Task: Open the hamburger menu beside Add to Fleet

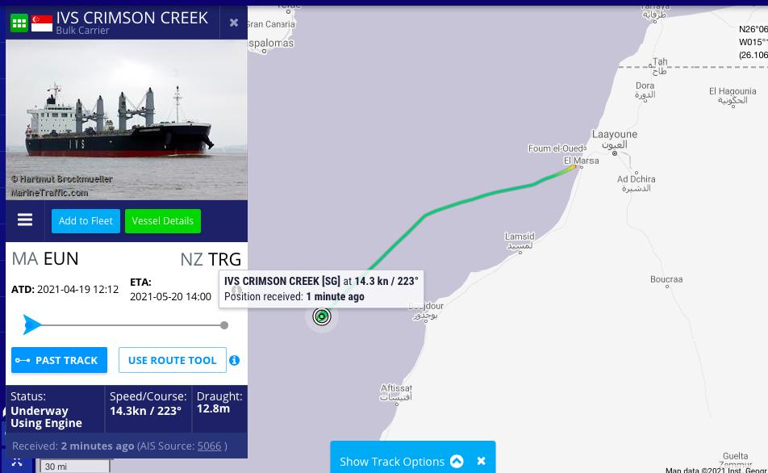Action: (25, 220)
